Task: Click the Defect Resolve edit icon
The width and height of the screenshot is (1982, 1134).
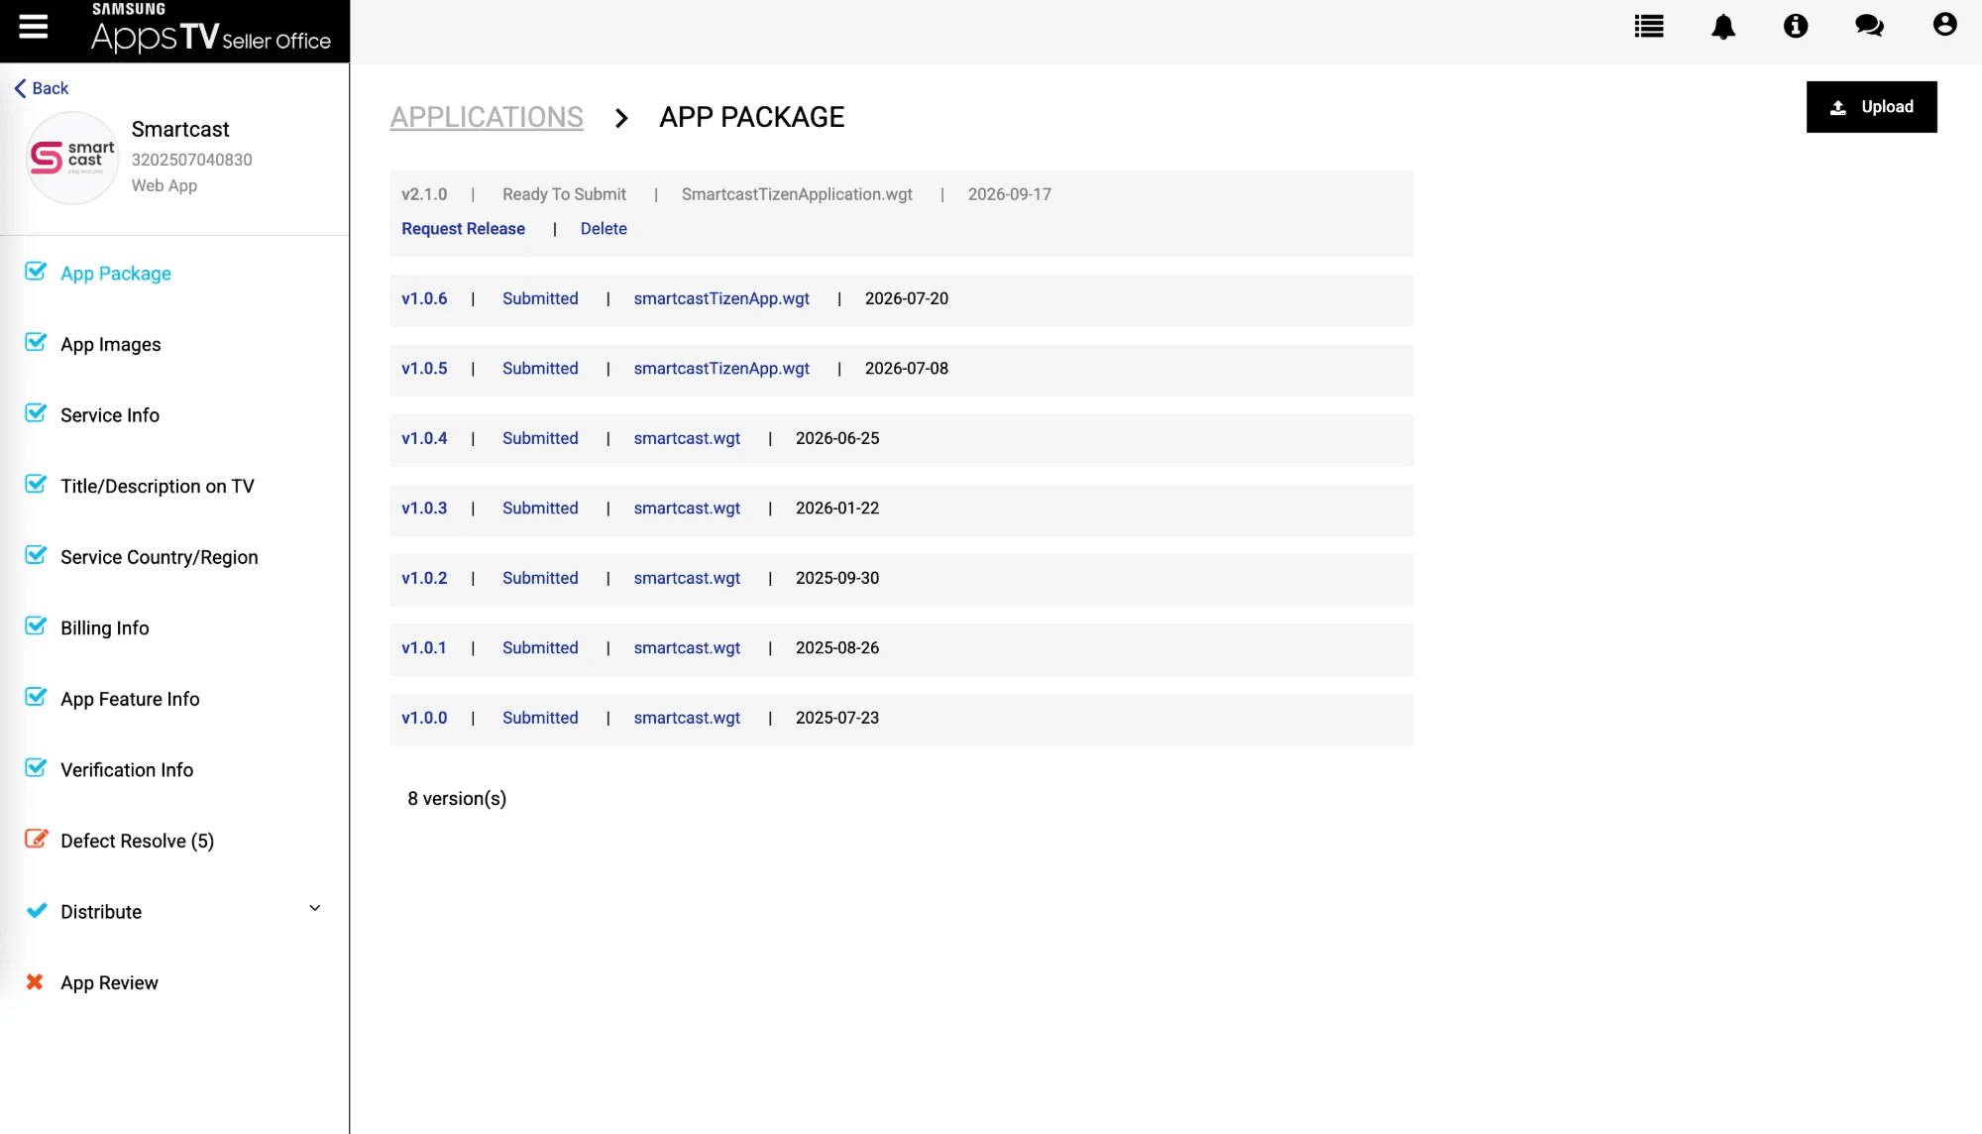Action: [36, 839]
